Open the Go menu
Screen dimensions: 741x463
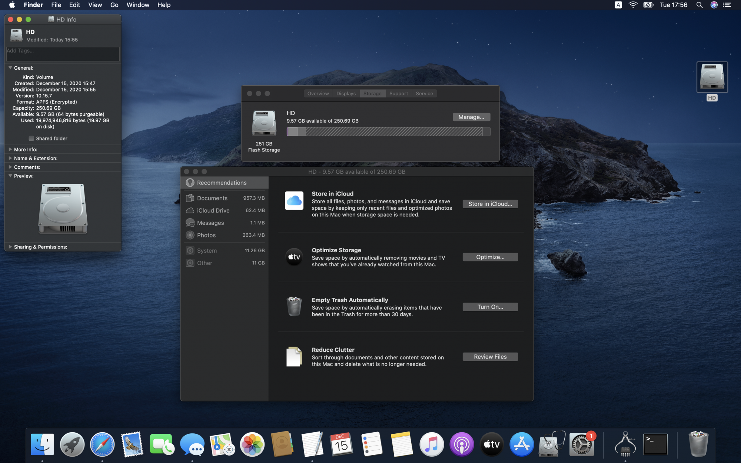(114, 5)
